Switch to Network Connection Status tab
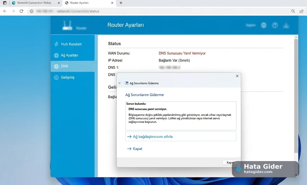 36,3
